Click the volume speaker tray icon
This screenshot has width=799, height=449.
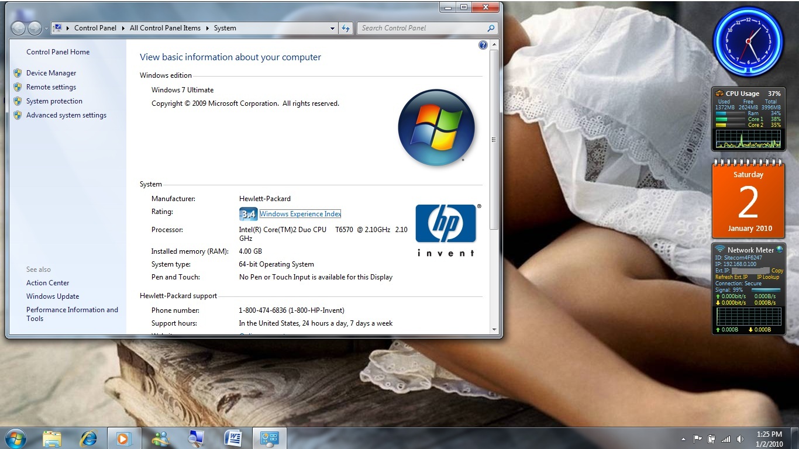(x=740, y=438)
